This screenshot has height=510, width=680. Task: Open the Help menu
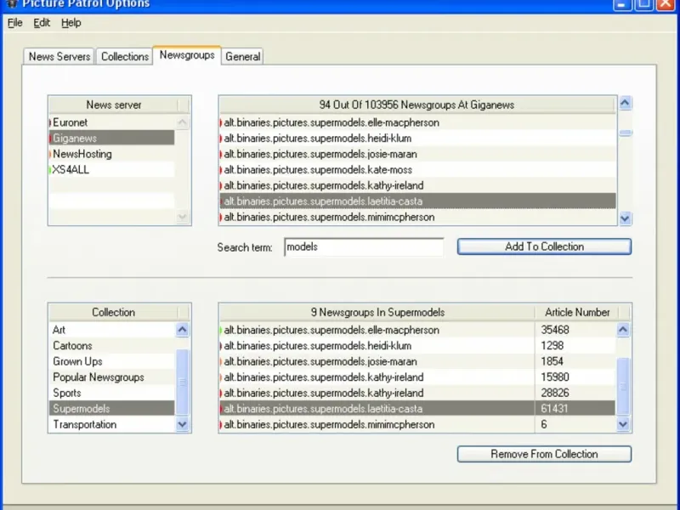tap(71, 23)
